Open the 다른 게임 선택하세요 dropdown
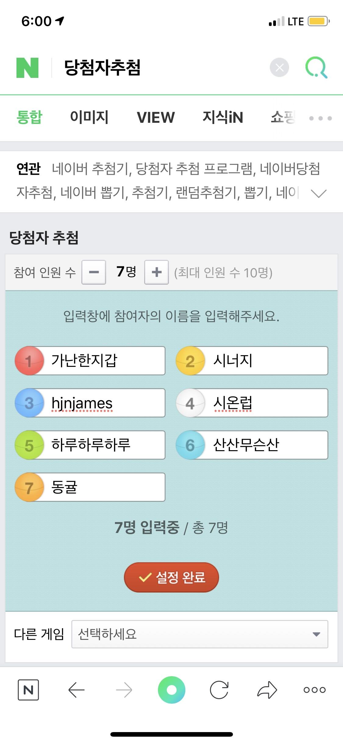Image resolution: width=343 pixels, height=744 pixels. pos(200,634)
